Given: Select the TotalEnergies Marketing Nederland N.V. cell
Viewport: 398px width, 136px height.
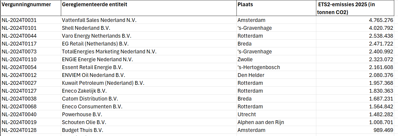Looking at the screenshot, I should 149,51.
